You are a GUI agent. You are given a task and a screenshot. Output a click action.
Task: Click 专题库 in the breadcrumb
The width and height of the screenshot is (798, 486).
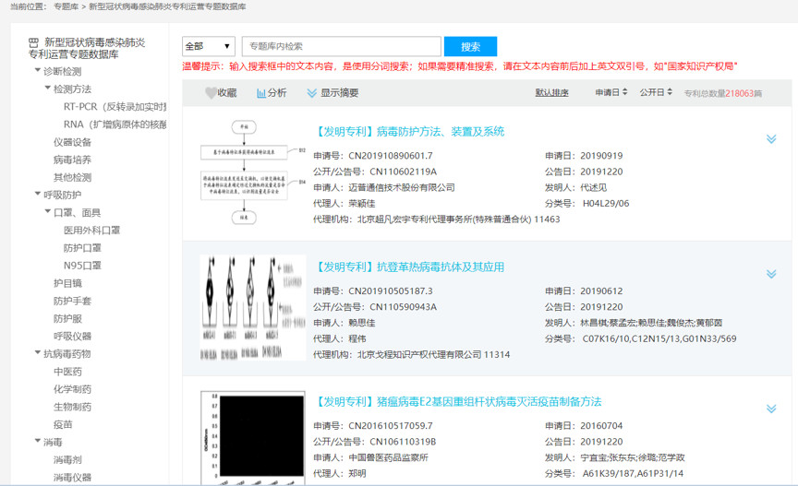click(66, 6)
